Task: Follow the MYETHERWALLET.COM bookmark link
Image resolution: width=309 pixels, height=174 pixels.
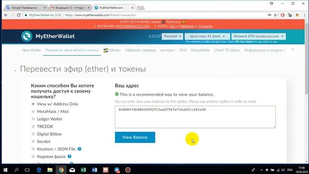Action: pos(132,26)
